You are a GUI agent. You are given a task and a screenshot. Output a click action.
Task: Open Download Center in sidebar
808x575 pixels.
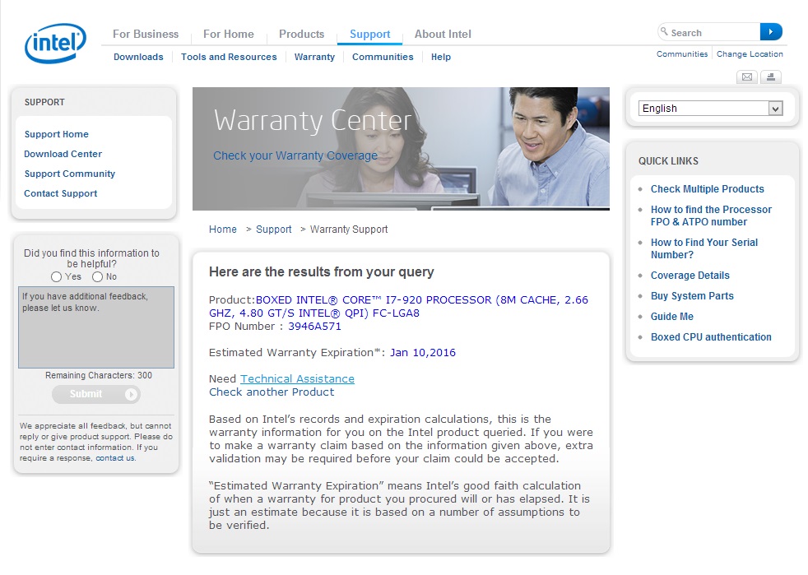[63, 154]
